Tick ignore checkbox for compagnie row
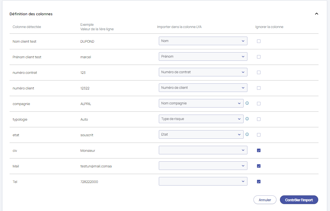This screenshot has width=330, height=211. point(259,103)
